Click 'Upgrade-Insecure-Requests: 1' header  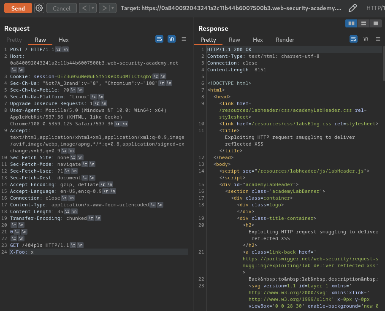pyautogui.click(x=52, y=103)
